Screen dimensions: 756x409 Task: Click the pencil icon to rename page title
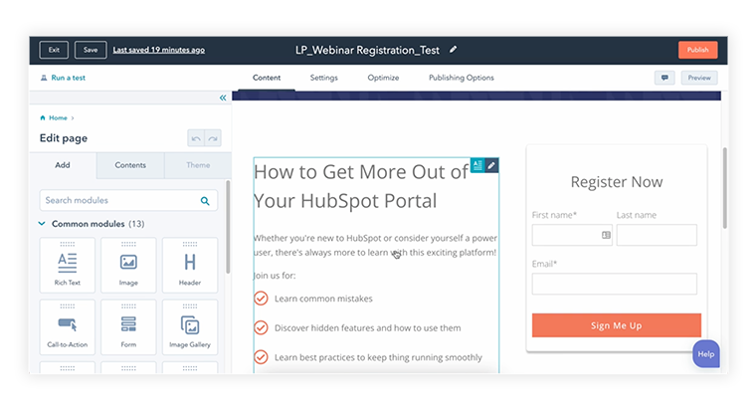pyautogui.click(x=453, y=49)
